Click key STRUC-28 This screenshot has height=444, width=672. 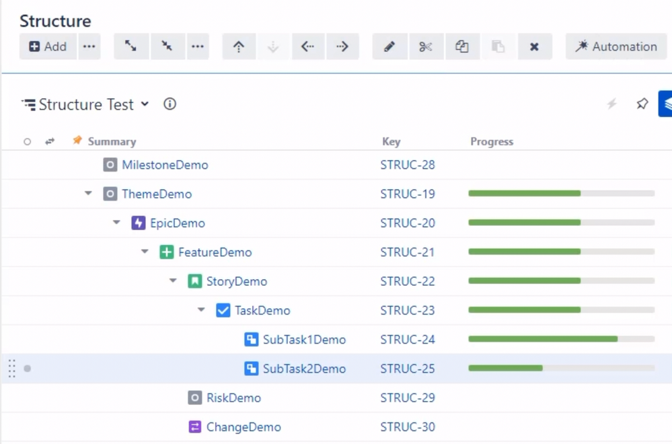click(x=408, y=165)
